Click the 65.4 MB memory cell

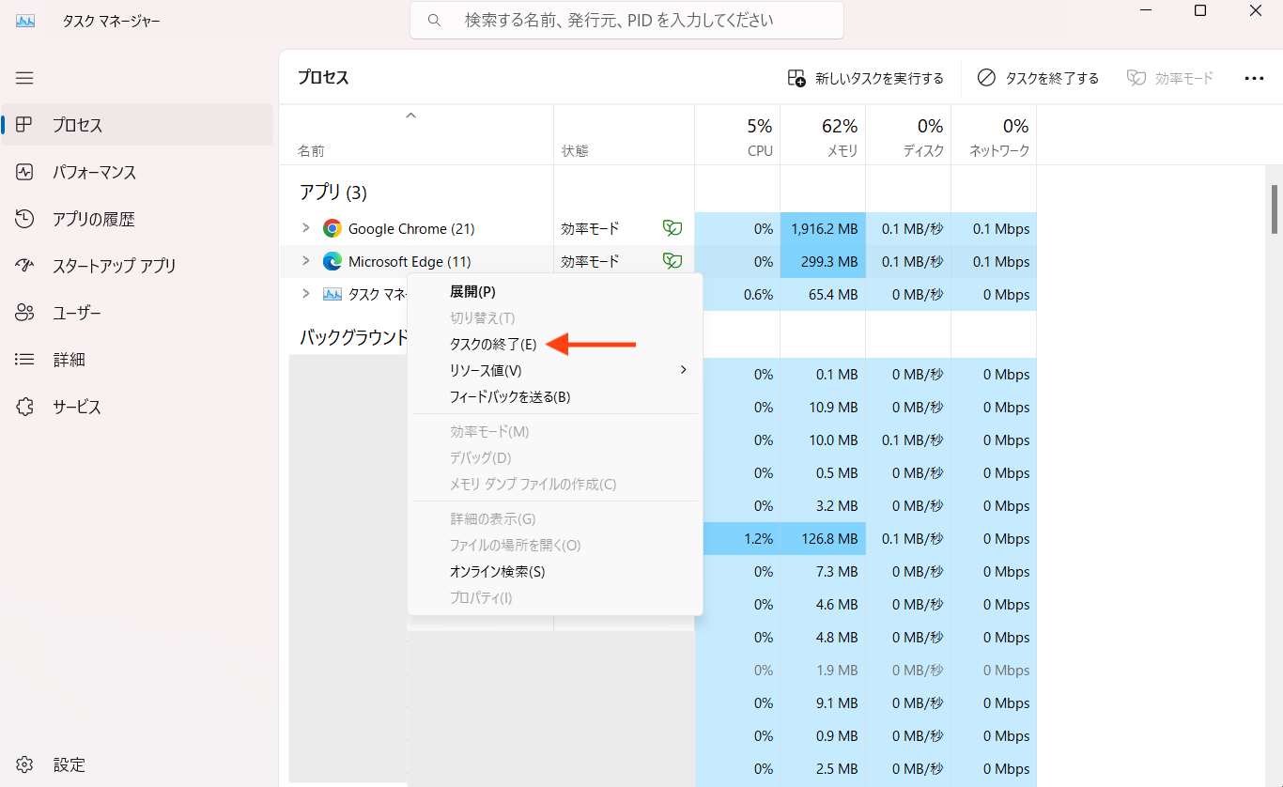(823, 294)
